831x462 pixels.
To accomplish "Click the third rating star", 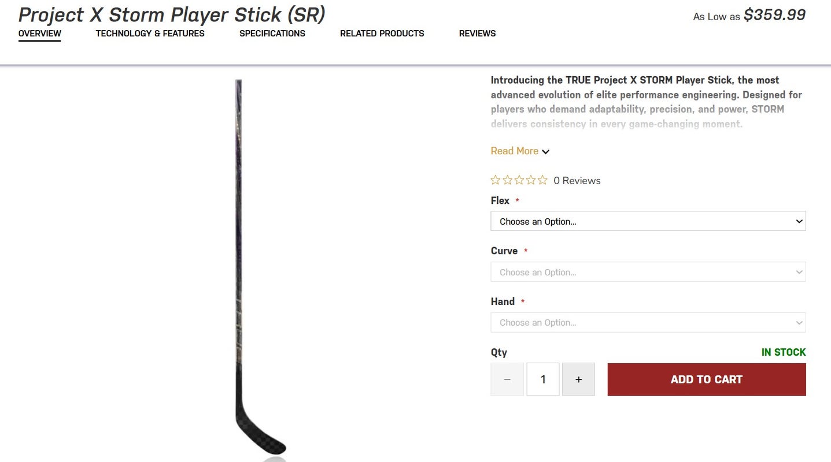I will point(519,180).
